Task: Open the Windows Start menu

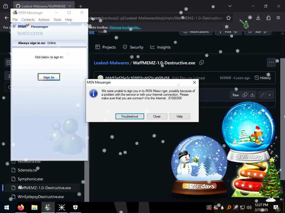Action: [7, 207]
